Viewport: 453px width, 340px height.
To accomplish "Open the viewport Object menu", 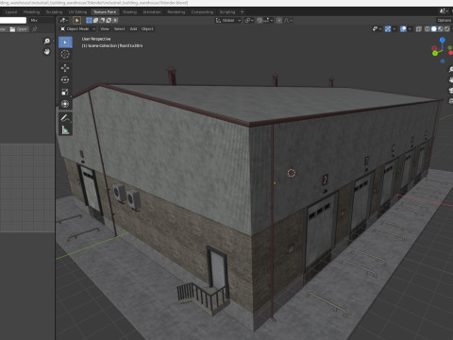I will coord(147,29).
